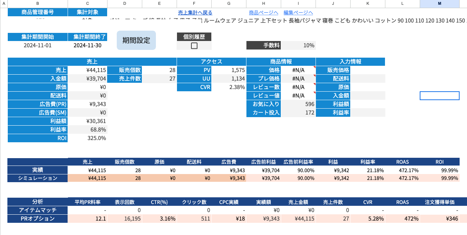Click the 集計期間開始 label cell
Screen dimensions: 467x235
coord(38,37)
